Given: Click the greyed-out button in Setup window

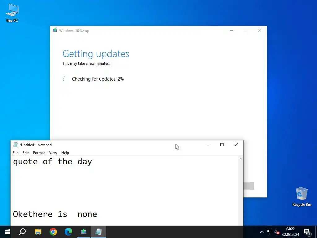Looking at the screenshot, I should 249,186.
